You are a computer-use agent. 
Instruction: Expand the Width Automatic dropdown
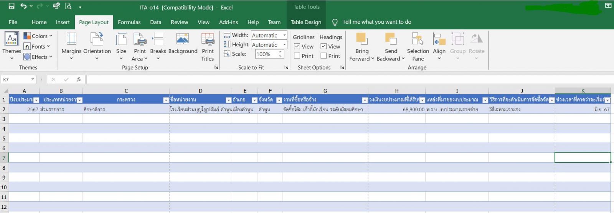[x=284, y=35]
